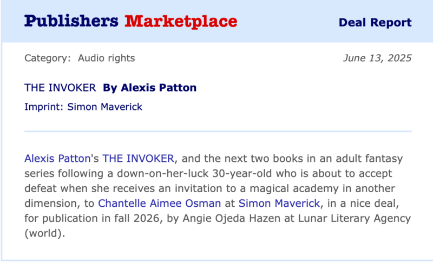Click the blue Publishers logo word
Viewport: 433px width, 262px height.
[71, 21]
